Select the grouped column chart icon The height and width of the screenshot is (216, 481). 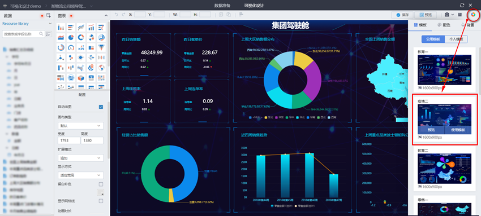pos(61,28)
